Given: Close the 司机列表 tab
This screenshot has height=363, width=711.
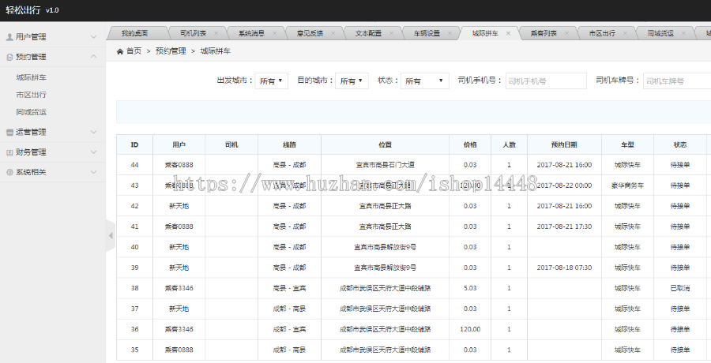Looking at the screenshot, I should 216,33.
